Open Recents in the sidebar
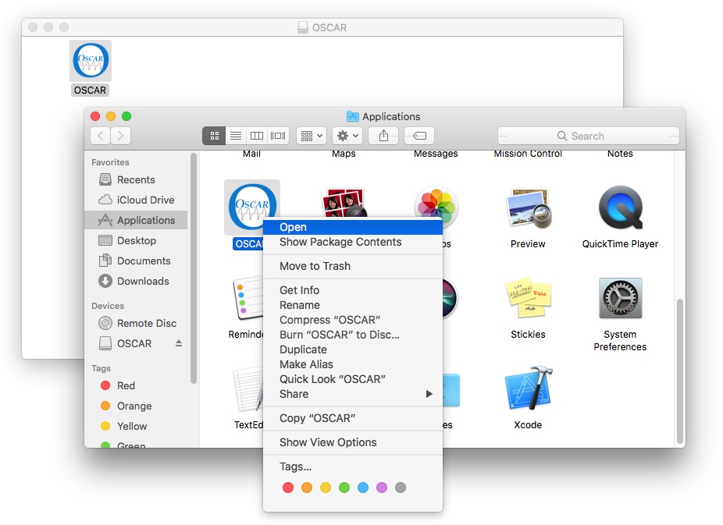 136,179
